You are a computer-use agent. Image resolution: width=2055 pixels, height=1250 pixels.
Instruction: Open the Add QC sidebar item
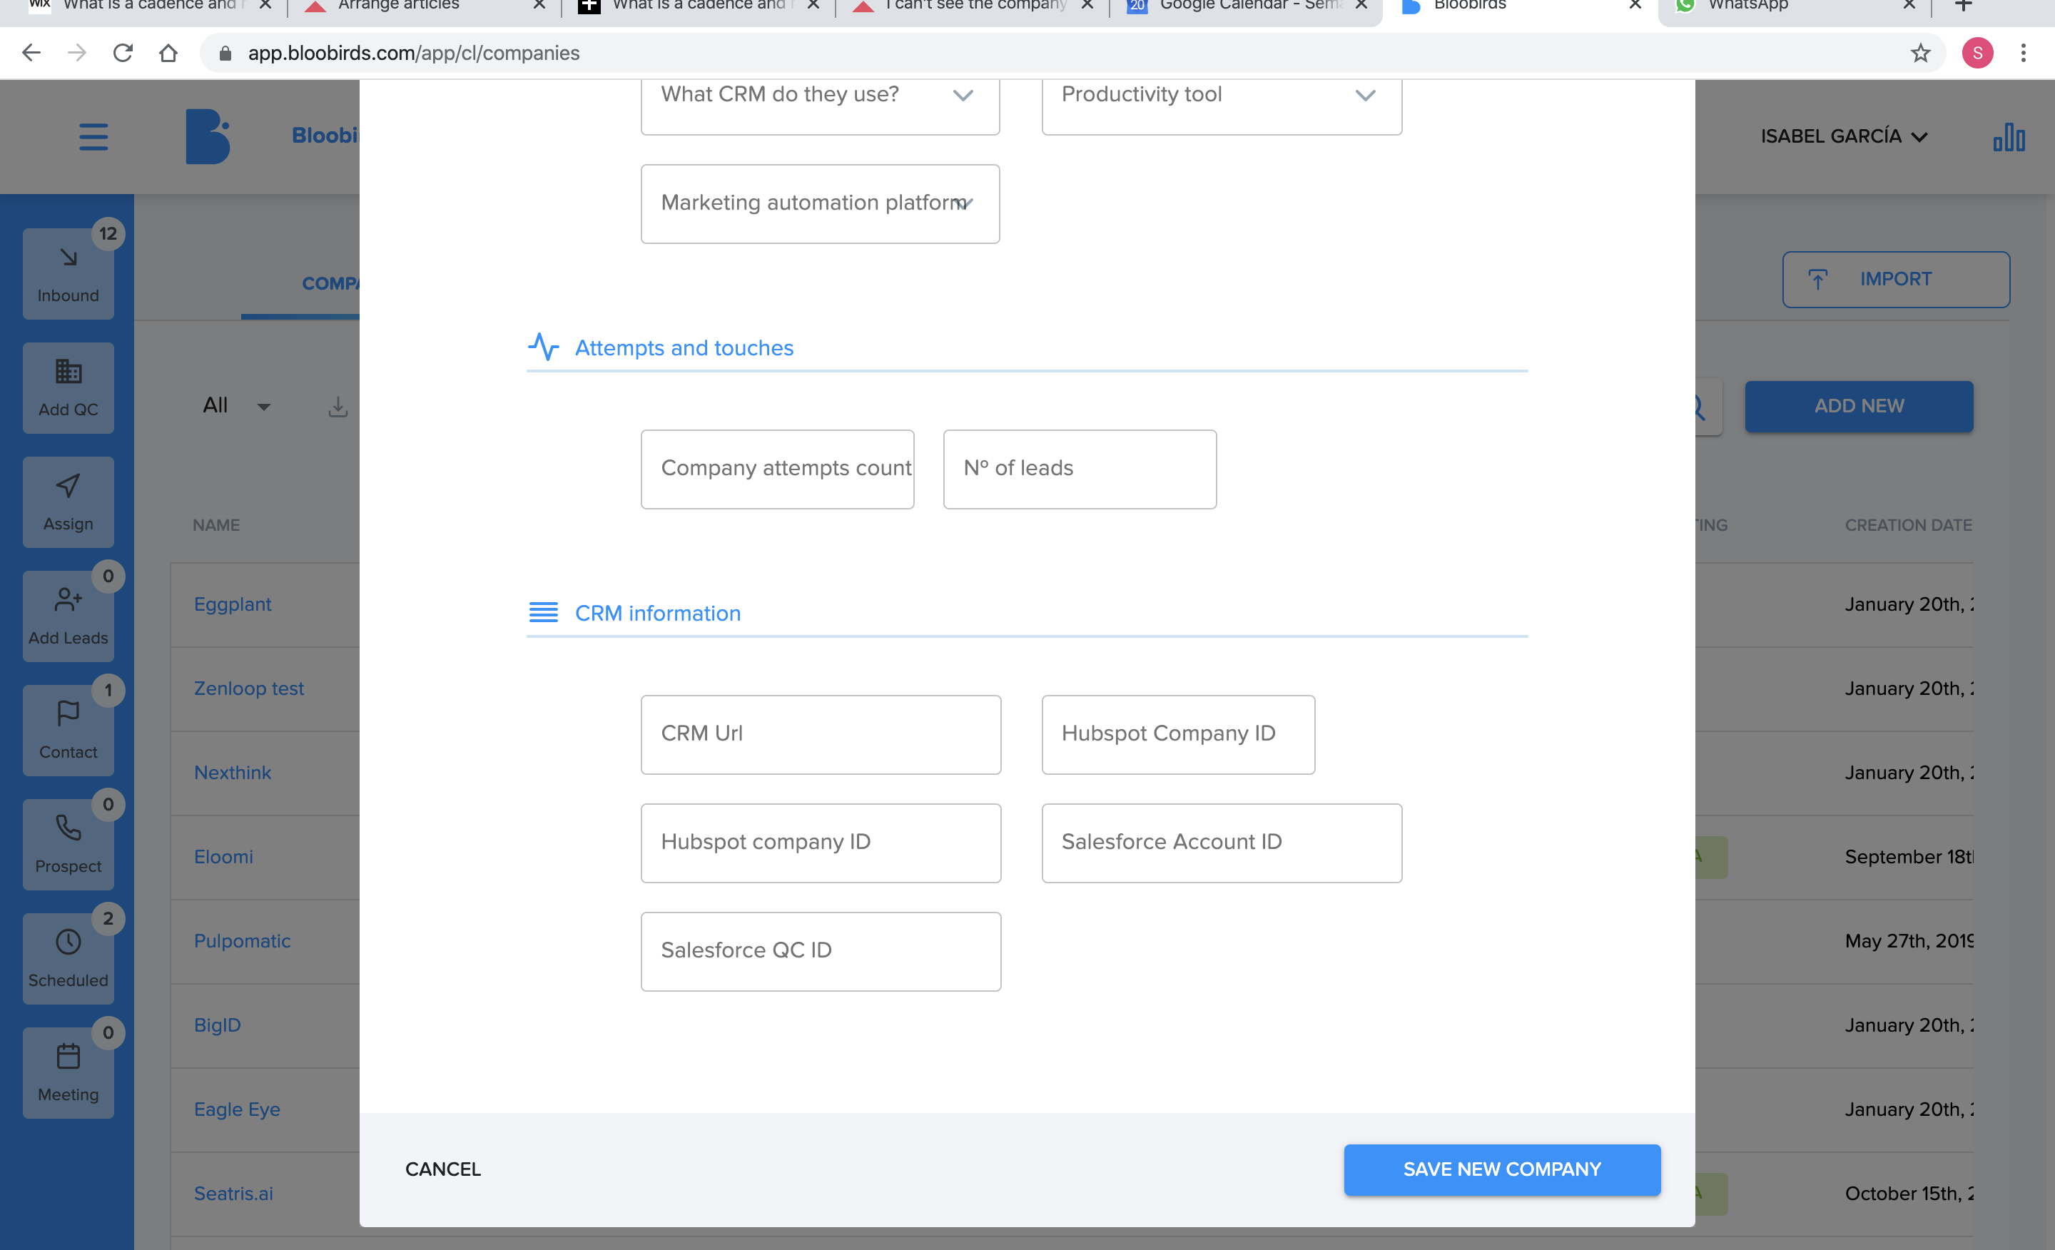point(68,389)
